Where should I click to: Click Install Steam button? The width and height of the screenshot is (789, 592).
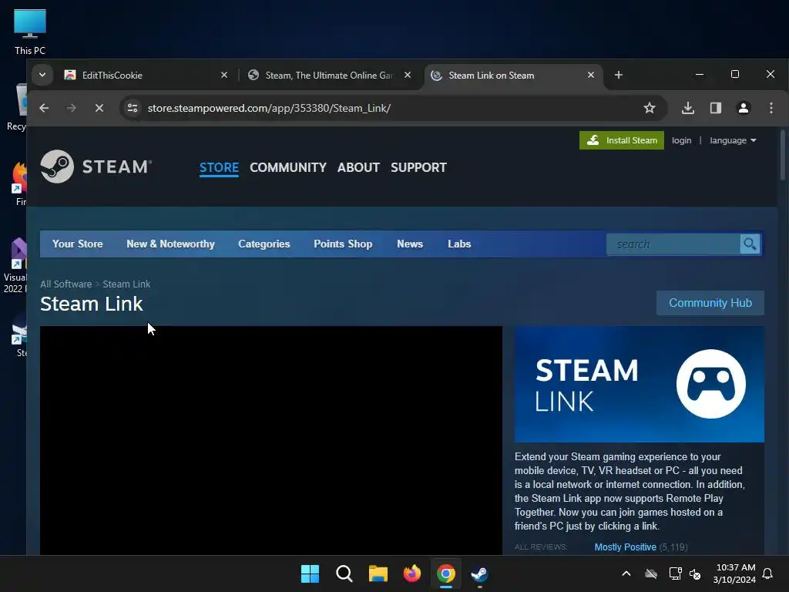(622, 140)
